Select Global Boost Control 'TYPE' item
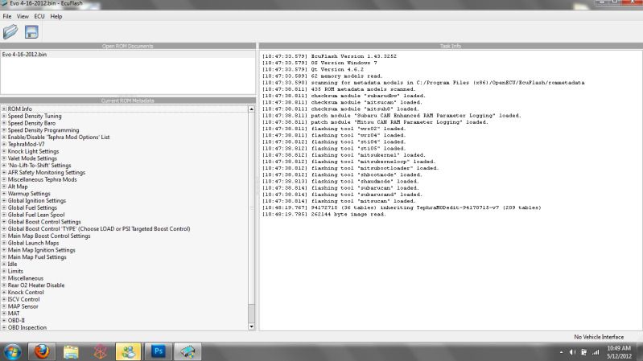The width and height of the screenshot is (643, 361). coord(99,228)
